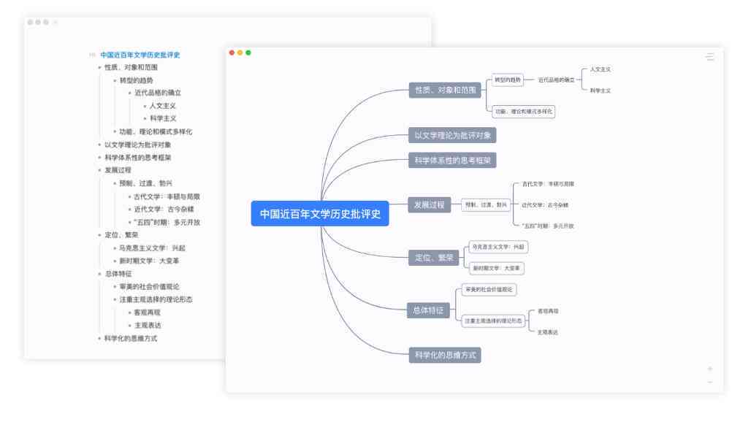The height and width of the screenshot is (422, 751).
Task: Select outline row 注重主观选择的理论形态
Action: (156, 299)
